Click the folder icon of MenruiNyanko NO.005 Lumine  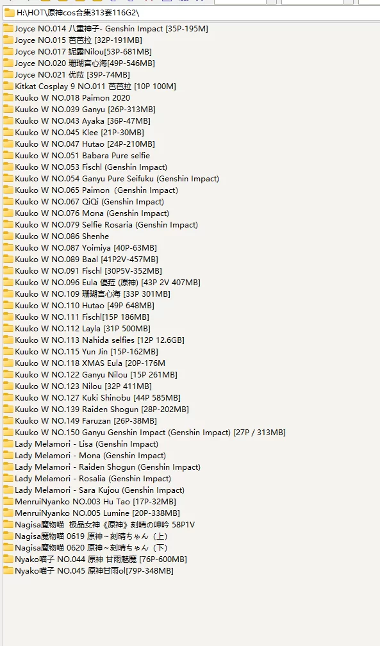(x=8, y=513)
